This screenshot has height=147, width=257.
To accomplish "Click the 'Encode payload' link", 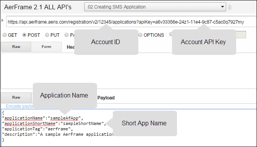I will tap(20, 106).
